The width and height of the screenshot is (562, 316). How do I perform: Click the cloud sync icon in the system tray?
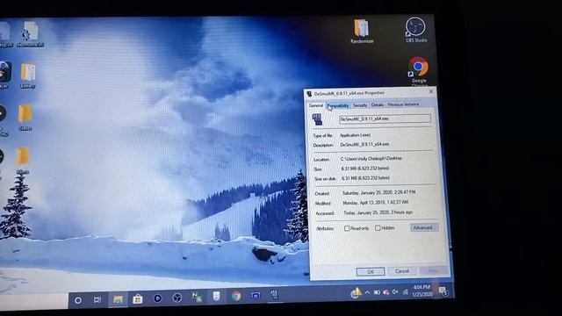[386, 292]
